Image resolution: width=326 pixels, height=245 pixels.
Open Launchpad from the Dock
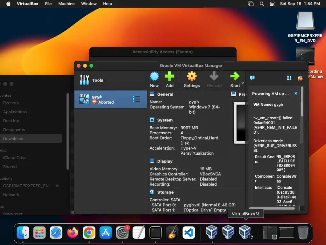tap(39, 232)
